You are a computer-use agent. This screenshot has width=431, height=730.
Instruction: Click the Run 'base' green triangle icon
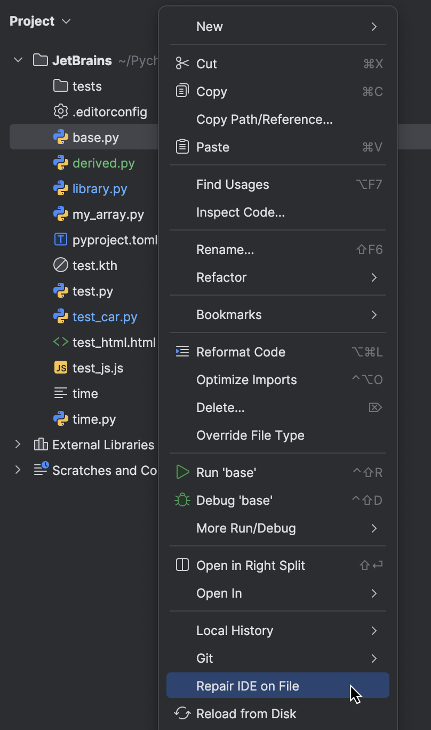coord(182,472)
